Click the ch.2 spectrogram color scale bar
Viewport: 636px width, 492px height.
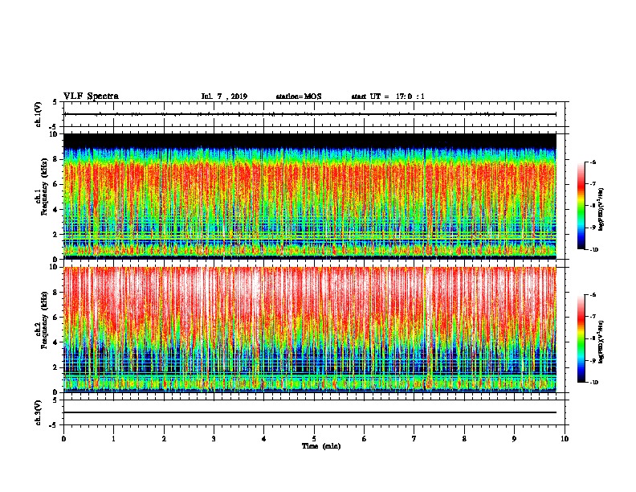coord(581,338)
